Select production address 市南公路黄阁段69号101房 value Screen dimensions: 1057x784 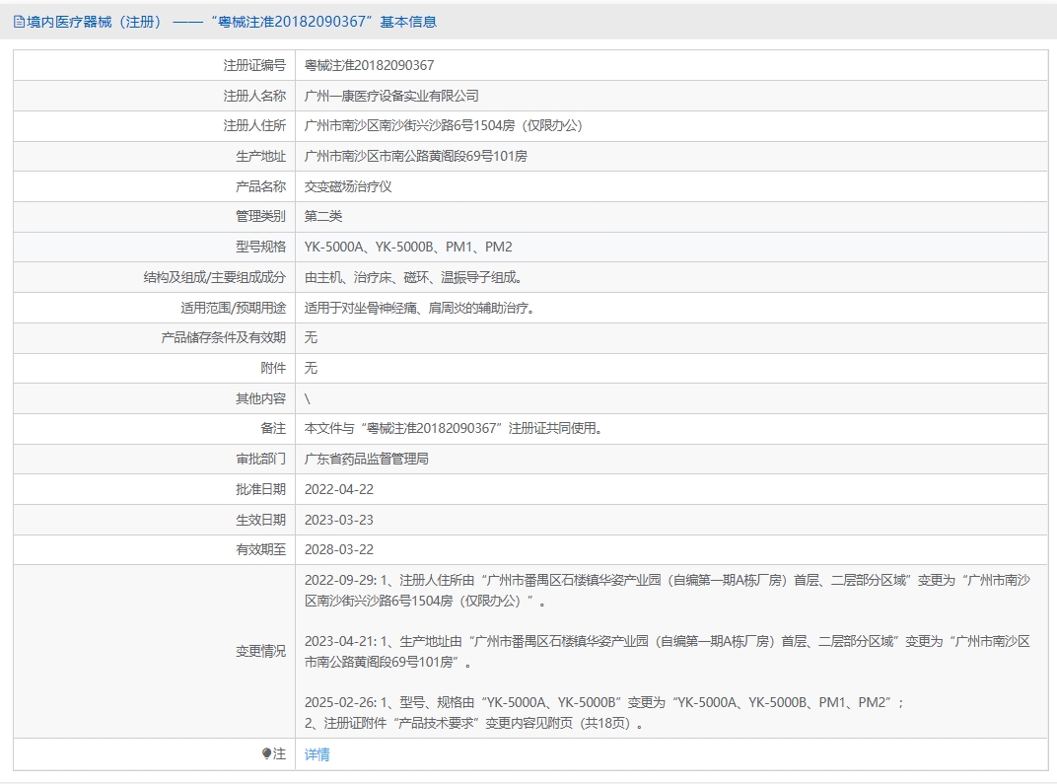coord(416,157)
